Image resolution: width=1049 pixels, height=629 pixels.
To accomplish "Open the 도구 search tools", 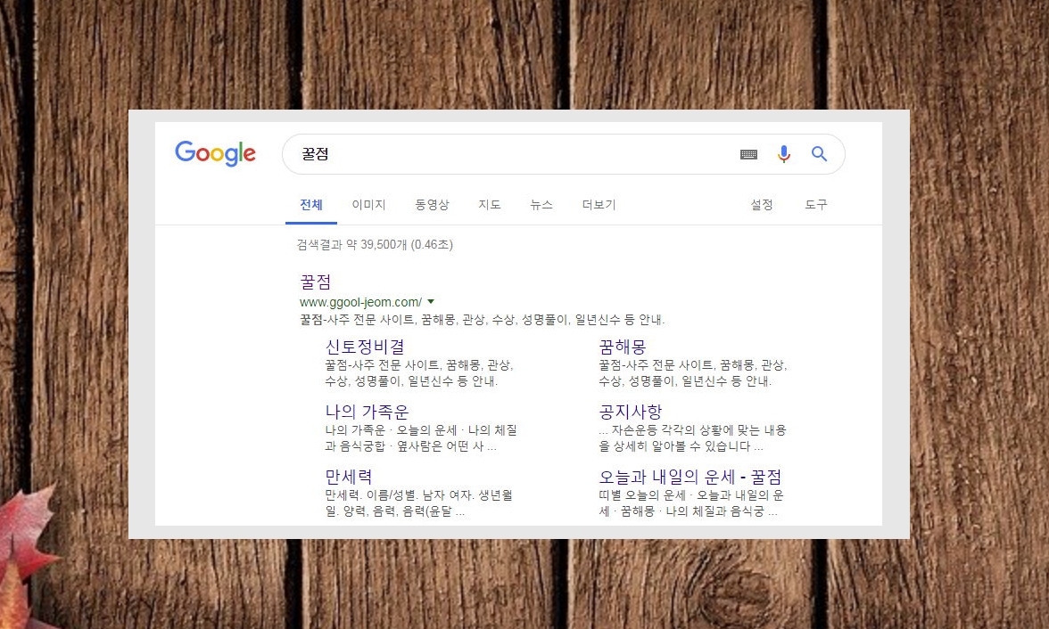I will 815,205.
